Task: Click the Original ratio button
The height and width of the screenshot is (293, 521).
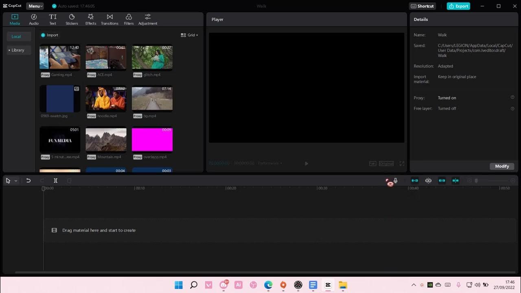Action: click(x=386, y=164)
